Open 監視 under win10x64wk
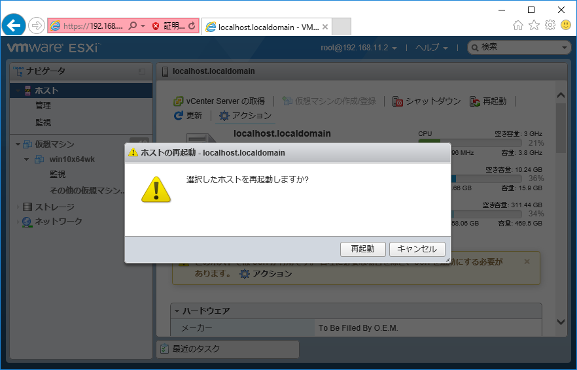 click(58, 175)
